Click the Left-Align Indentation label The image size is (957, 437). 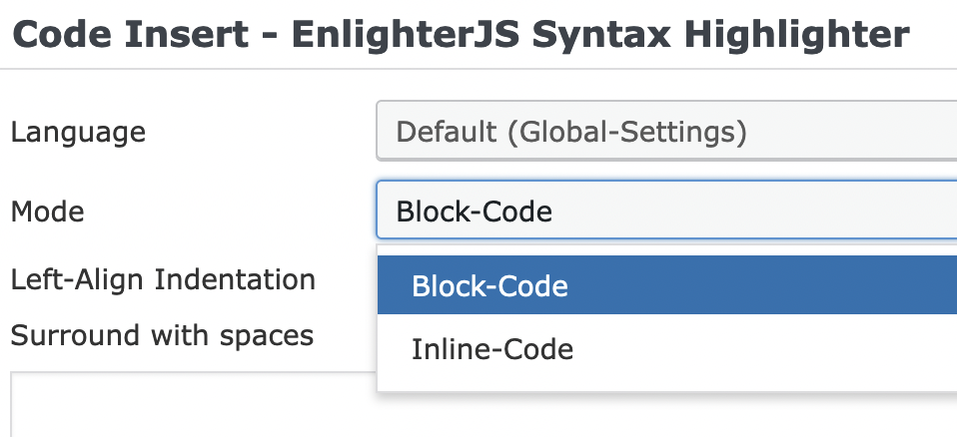tap(163, 279)
